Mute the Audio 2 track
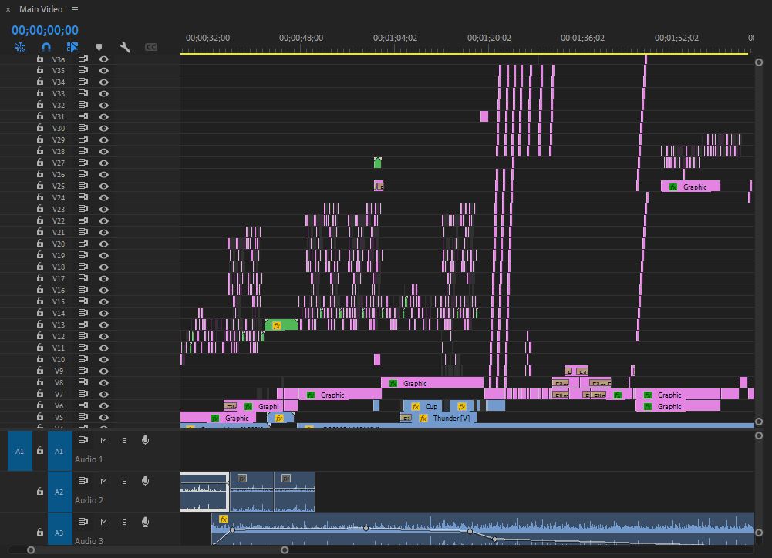 pos(103,481)
